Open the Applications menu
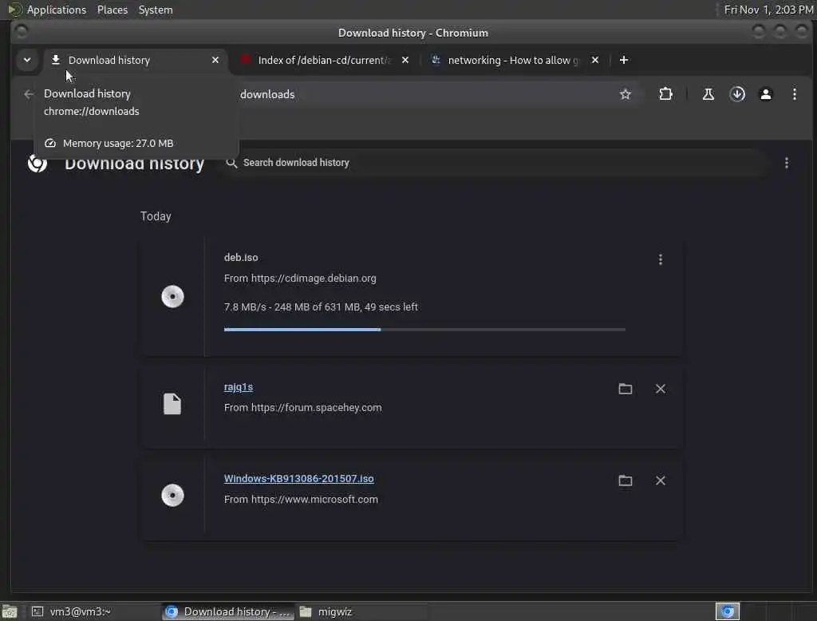817x621 pixels. (57, 10)
